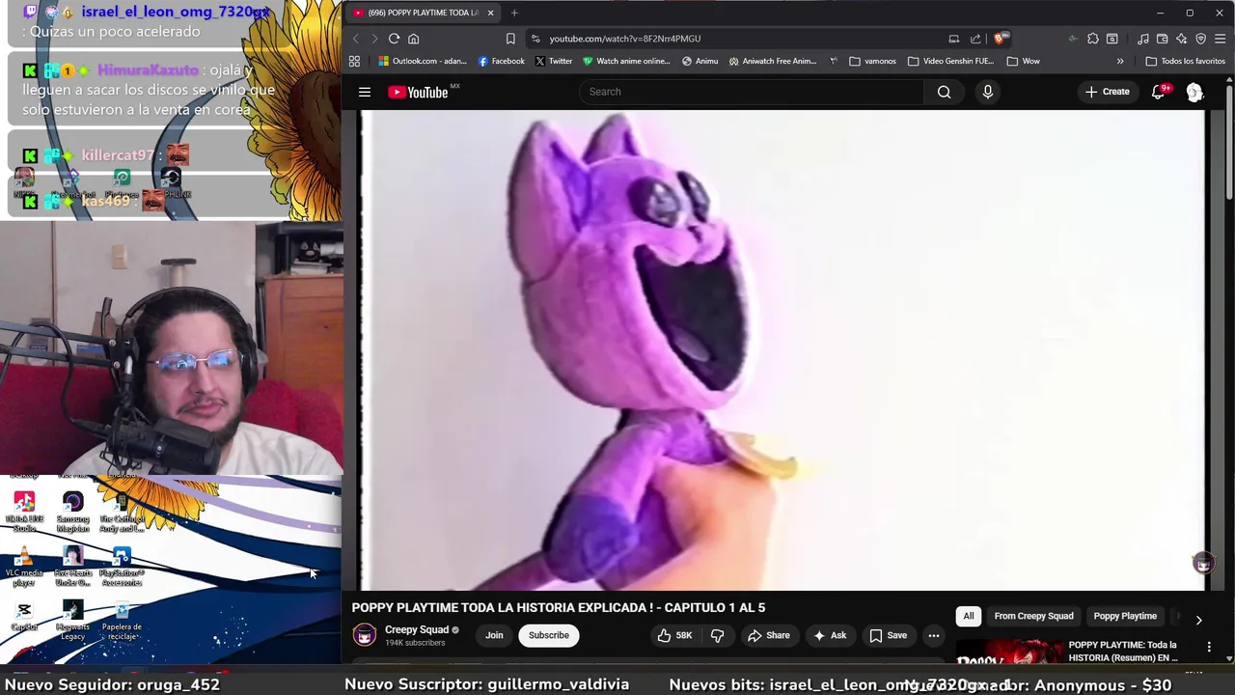Click the YouTube search input field
Viewport: 1235px width, 695px height.
751,92
